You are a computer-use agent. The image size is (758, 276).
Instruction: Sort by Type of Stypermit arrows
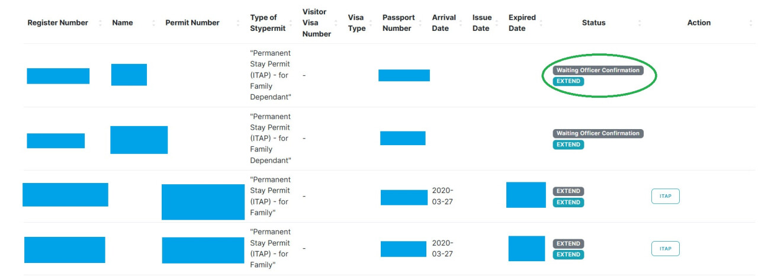(292, 23)
